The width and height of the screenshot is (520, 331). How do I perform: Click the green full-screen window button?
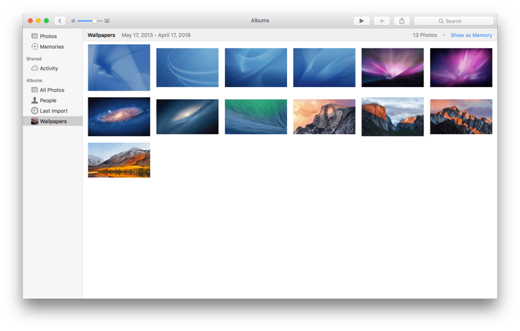(46, 21)
